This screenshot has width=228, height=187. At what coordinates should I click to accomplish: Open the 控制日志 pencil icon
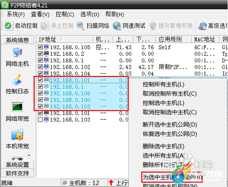tap(17, 80)
